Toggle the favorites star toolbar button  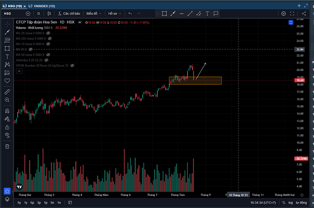pos(7,191)
